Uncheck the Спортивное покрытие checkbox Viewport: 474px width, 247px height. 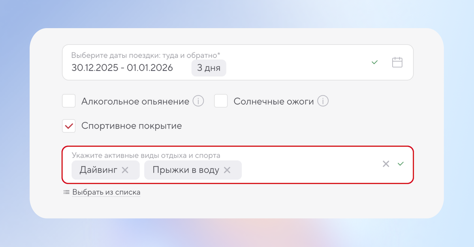pos(69,125)
